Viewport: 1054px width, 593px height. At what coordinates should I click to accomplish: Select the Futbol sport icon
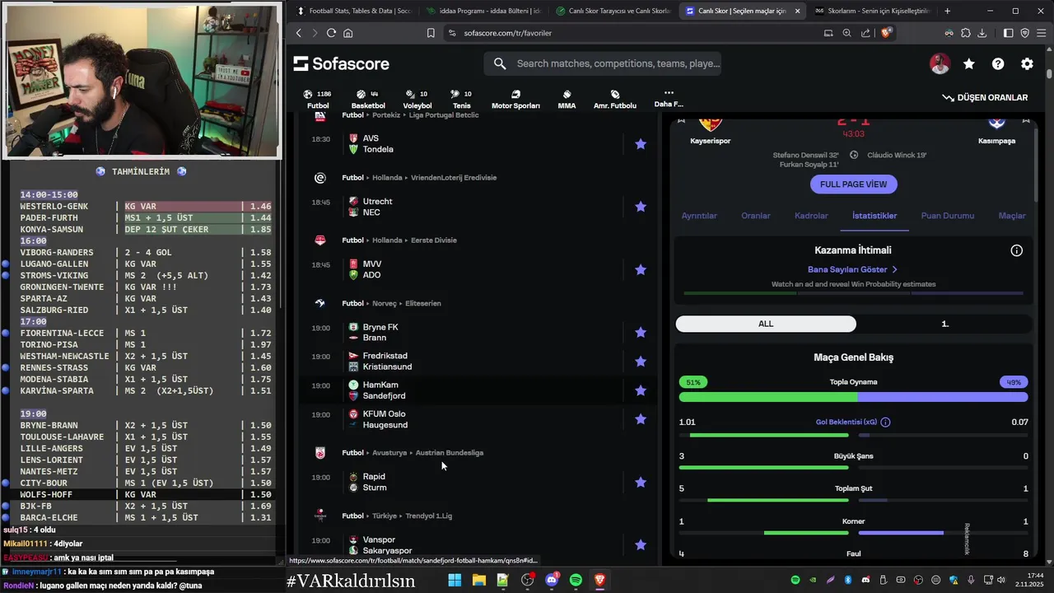318,100
